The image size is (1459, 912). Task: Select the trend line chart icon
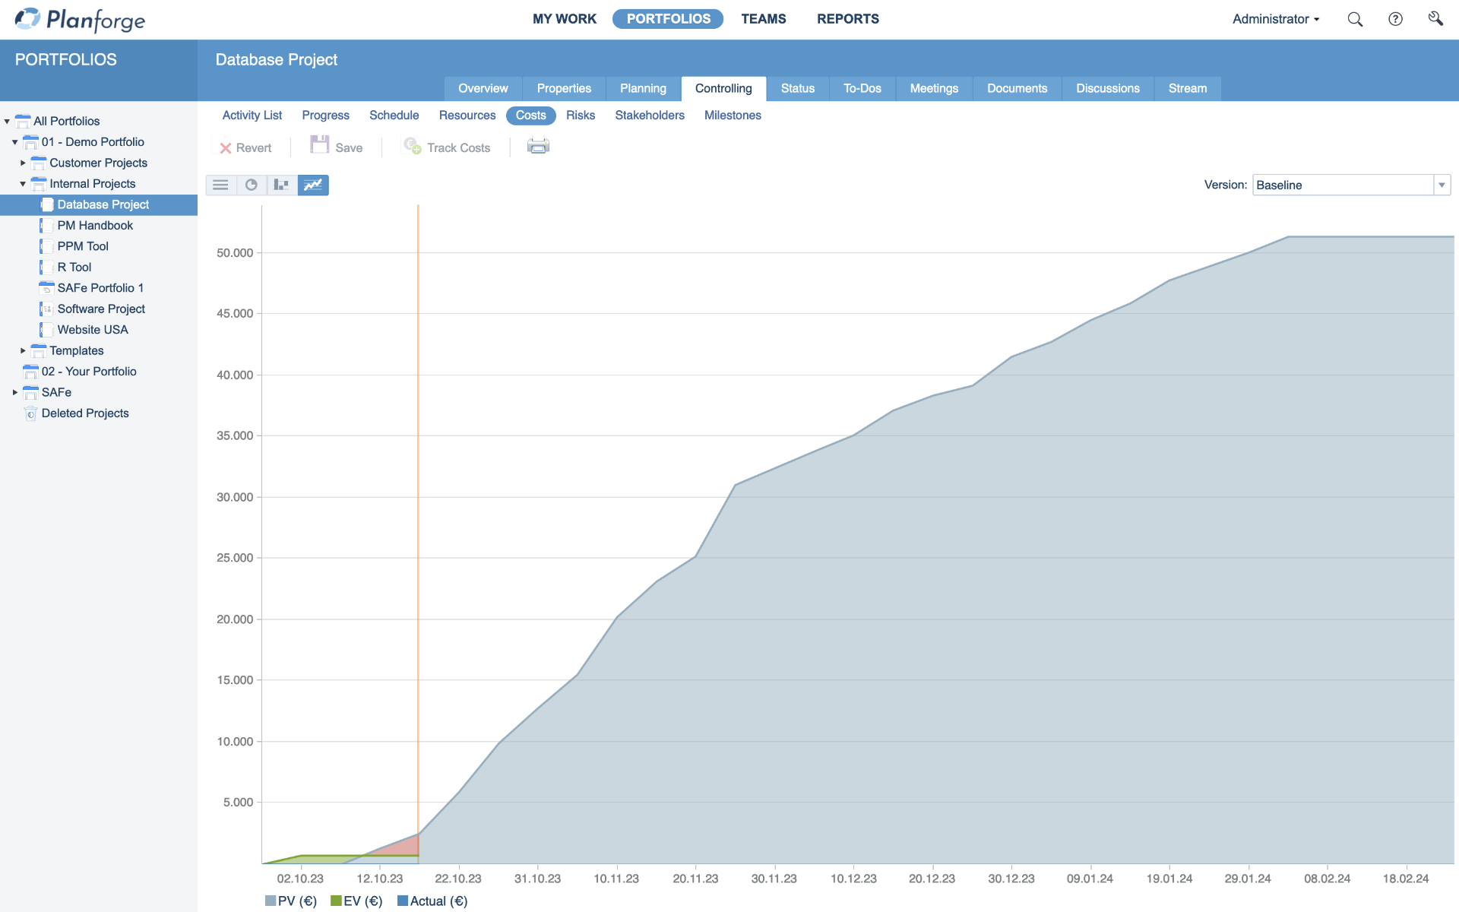[313, 184]
